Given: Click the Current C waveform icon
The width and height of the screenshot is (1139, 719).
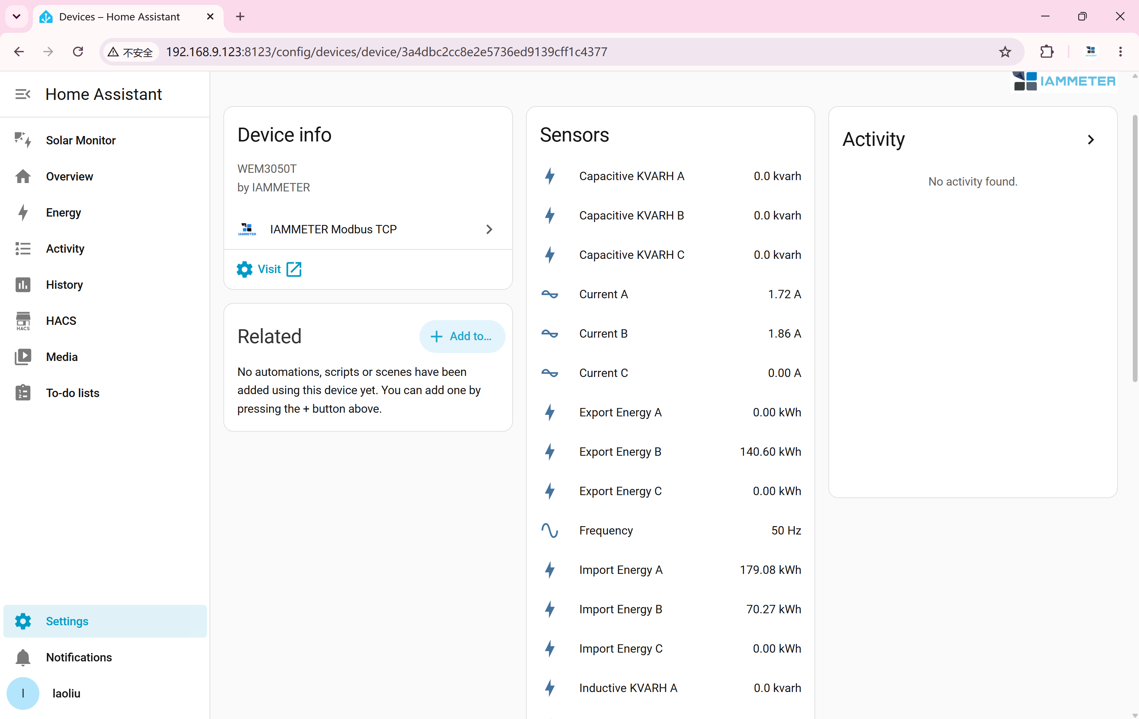Looking at the screenshot, I should pos(550,373).
